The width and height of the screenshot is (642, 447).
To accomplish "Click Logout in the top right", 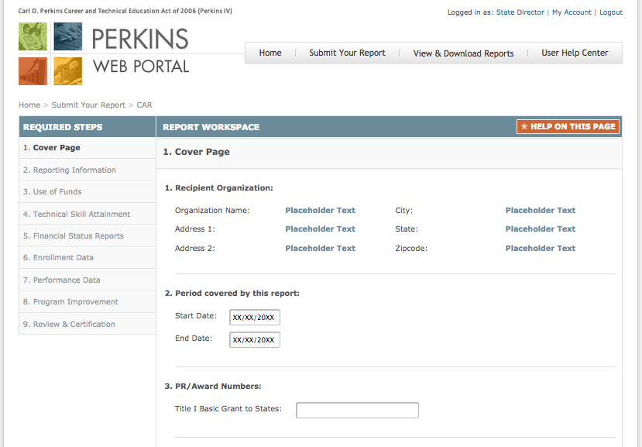I will pos(611,12).
